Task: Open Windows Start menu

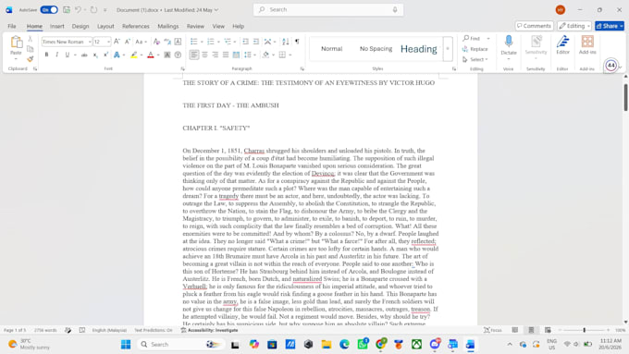Action: (x=126, y=345)
